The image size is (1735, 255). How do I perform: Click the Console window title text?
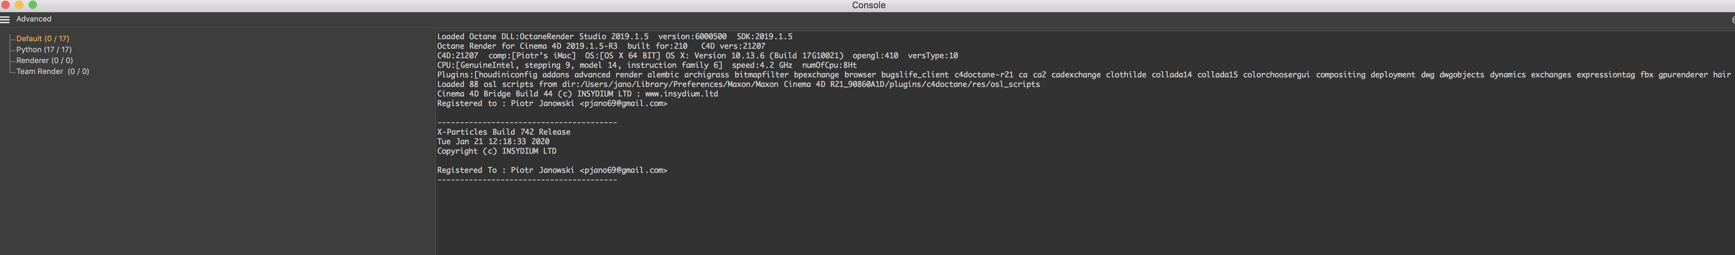click(x=868, y=5)
